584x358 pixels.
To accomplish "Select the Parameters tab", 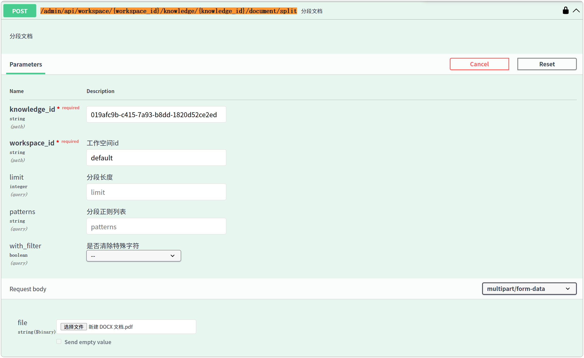I will [x=26, y=65].
